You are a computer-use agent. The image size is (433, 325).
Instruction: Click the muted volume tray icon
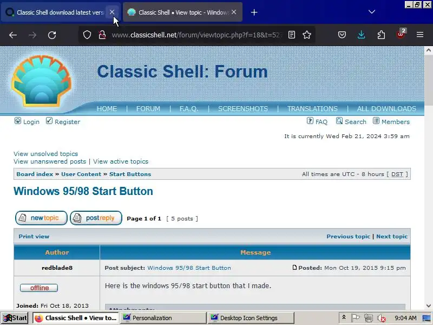382,318
